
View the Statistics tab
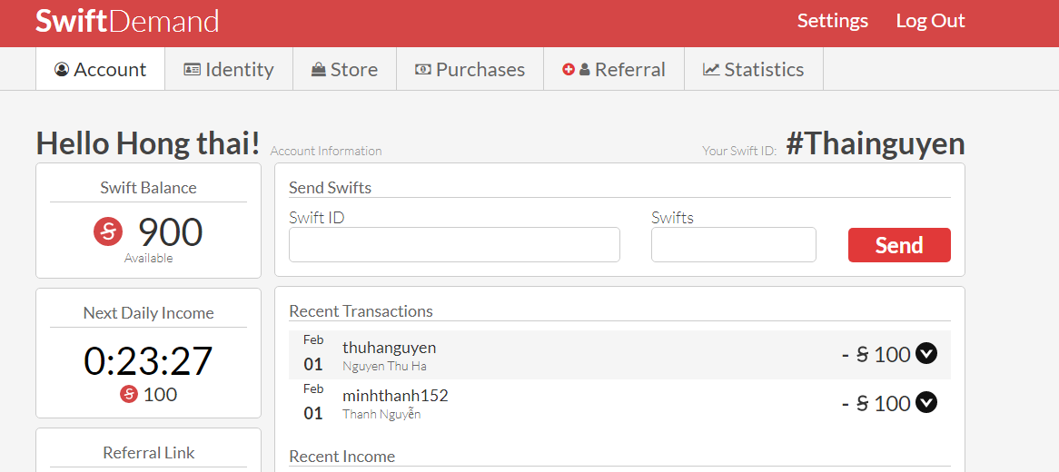(754, 70)
